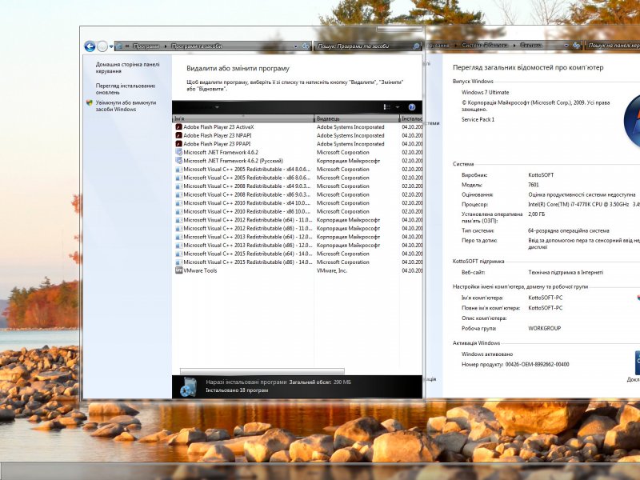Image resolution: width=640 pixels, height=480 pixels.
Task: Click icon of Visual C++ 2012 (x86) row
Action: [x=178, y=228]
